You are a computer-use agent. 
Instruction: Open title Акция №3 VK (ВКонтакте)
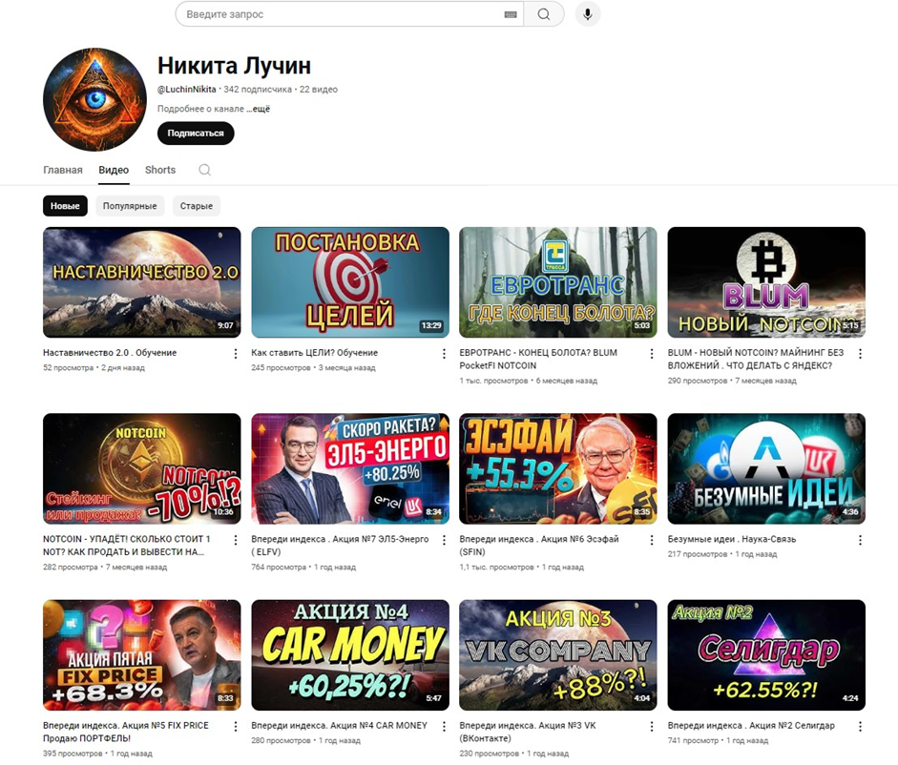[x=528, y=732]
